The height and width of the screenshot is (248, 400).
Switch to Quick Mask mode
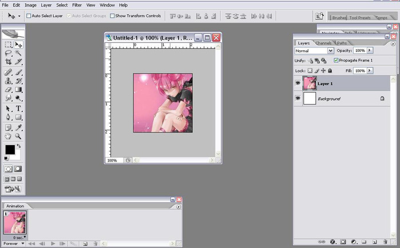click(18, 169)
